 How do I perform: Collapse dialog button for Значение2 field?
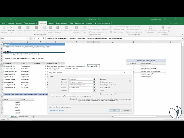pyautogui.click(x=95, y=82)
